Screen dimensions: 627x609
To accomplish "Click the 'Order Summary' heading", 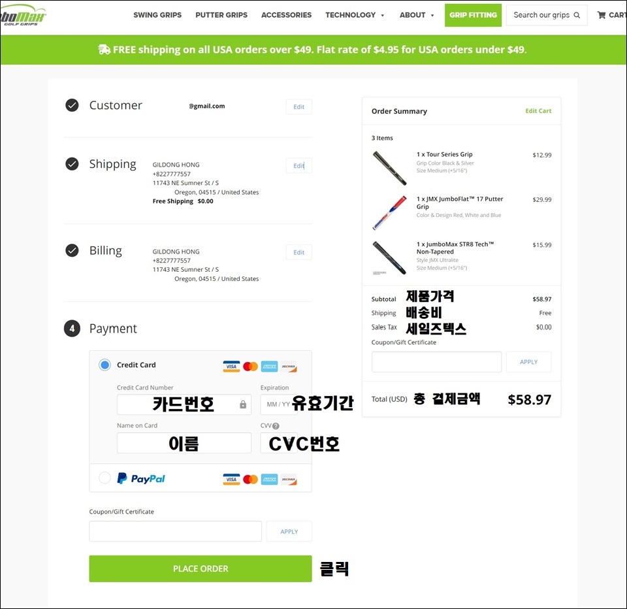I will (x=399, y=111).
